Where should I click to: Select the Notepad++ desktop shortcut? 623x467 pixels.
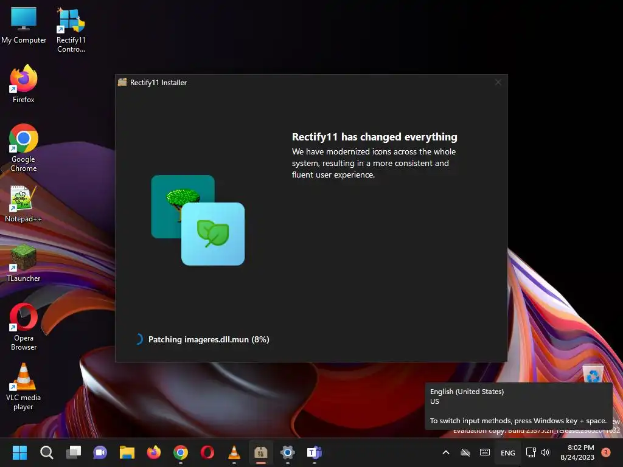tap(24, 204)
